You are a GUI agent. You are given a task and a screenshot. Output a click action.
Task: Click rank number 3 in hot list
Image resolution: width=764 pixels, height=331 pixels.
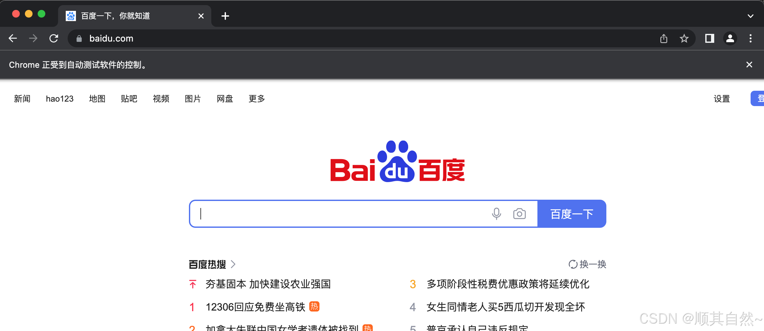[413, 284]
